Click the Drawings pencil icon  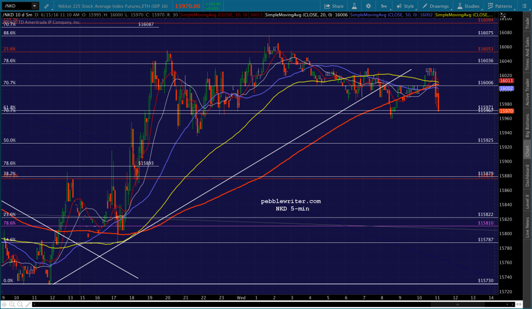pyautogui.click(x=425, y=6)
